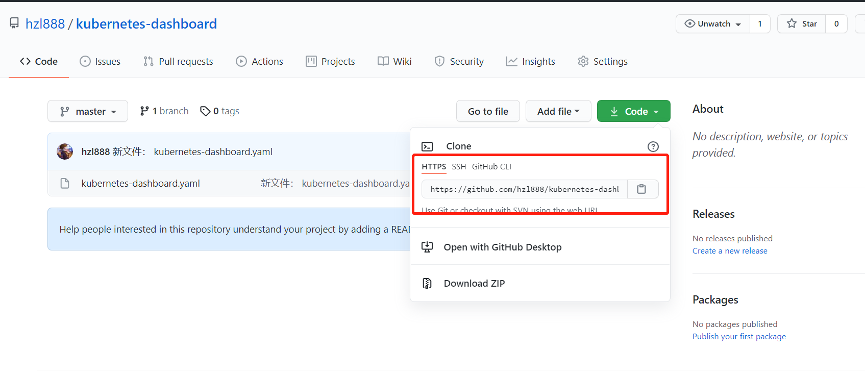Viewport: 865px width, 378px height.
Task: Click the tag icon beside 0 tags
Action: point(205,111)
